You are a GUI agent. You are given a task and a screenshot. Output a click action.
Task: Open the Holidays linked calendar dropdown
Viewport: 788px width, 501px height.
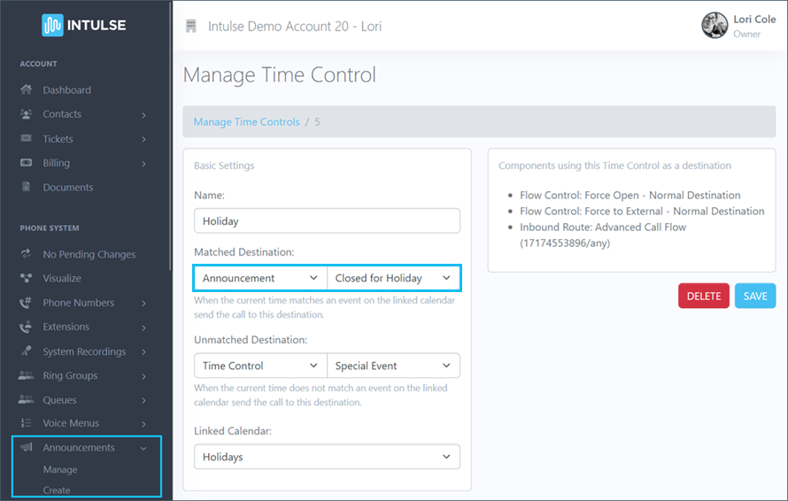tap(327, 456)
